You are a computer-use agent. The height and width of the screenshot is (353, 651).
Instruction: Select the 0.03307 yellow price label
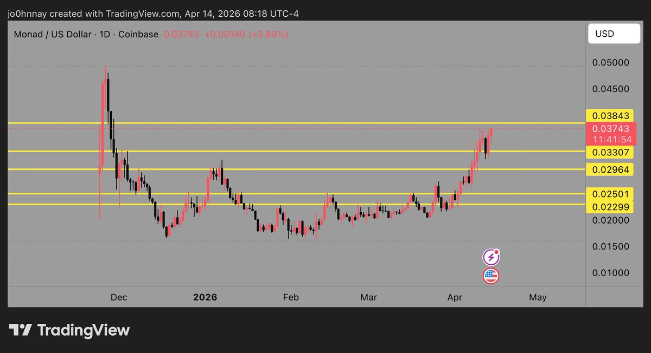click(611, 153)
